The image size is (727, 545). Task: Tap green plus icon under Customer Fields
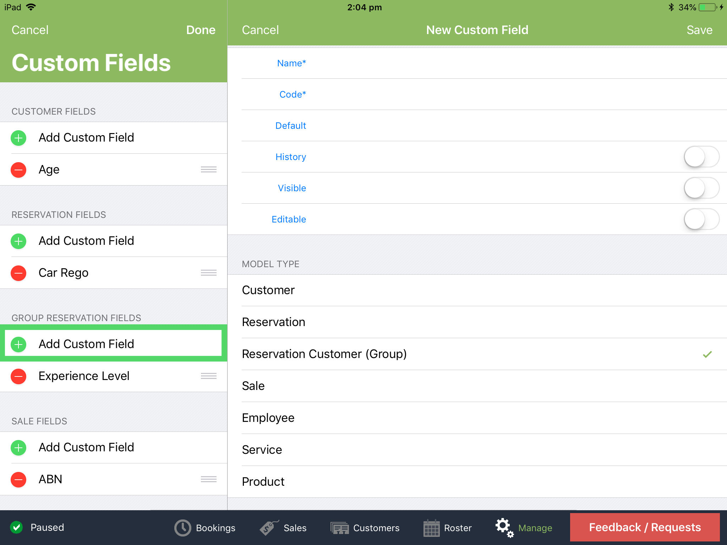tap(18, 138)
